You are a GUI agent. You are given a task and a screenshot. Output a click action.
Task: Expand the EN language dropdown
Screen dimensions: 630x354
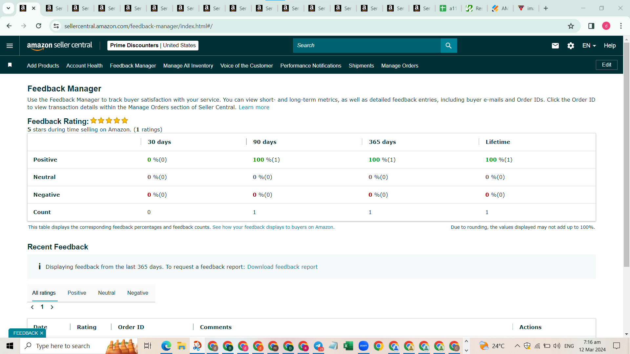[x=589, y=46]
